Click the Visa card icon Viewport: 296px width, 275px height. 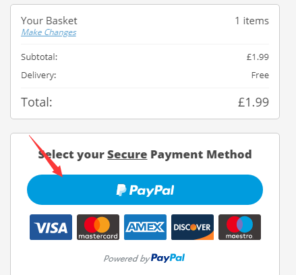[x=51, y=227]
